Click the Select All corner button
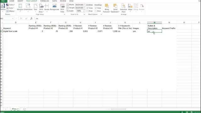The image size is (201, 113). click(1, 23)
